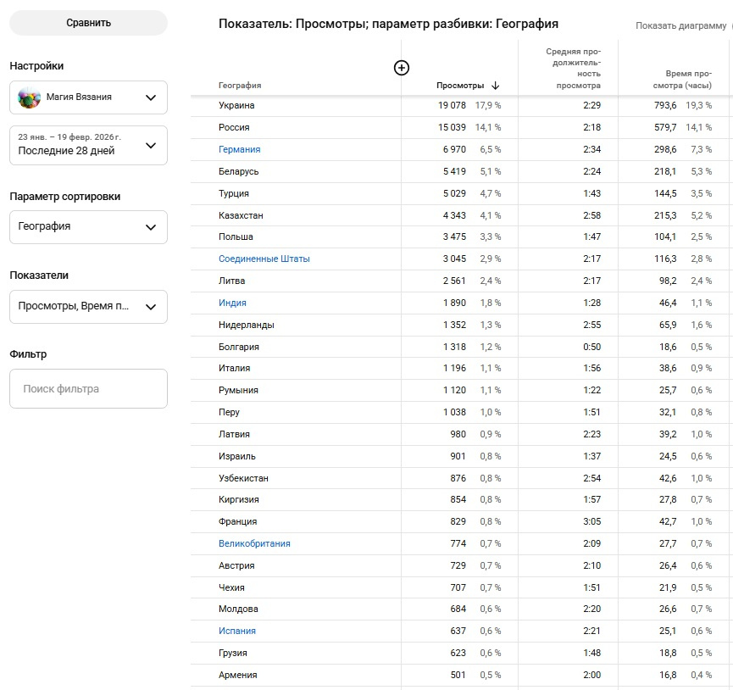The image size is (733, 690).
Task: Open the Соединенные Штаты link
Action: tap(264, 259)
